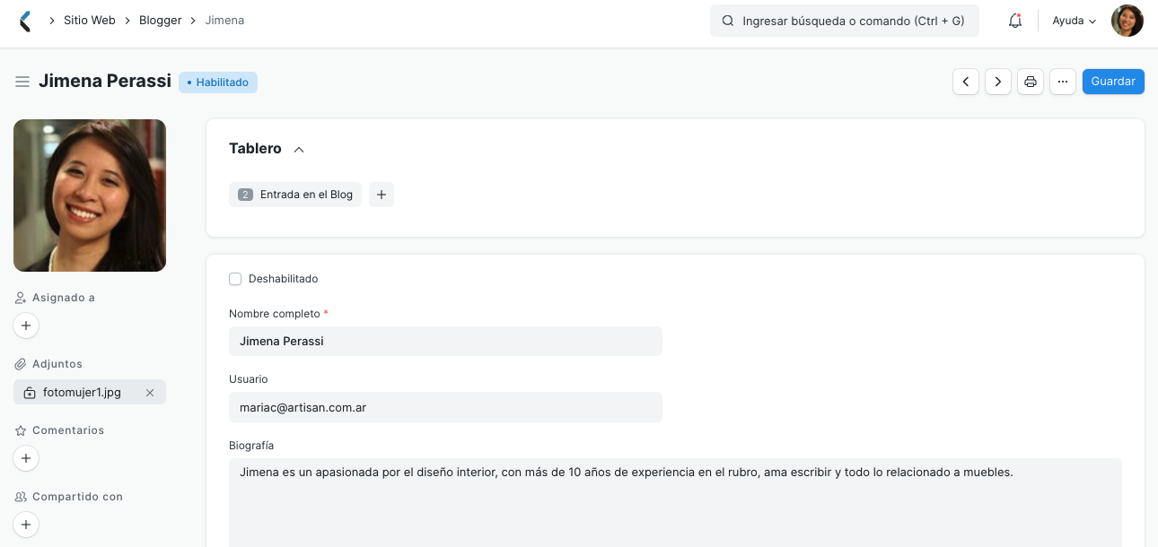This screenshot has height=547, width=1158.
Task: Go to previous blogger record
Action: click(966, 82)
